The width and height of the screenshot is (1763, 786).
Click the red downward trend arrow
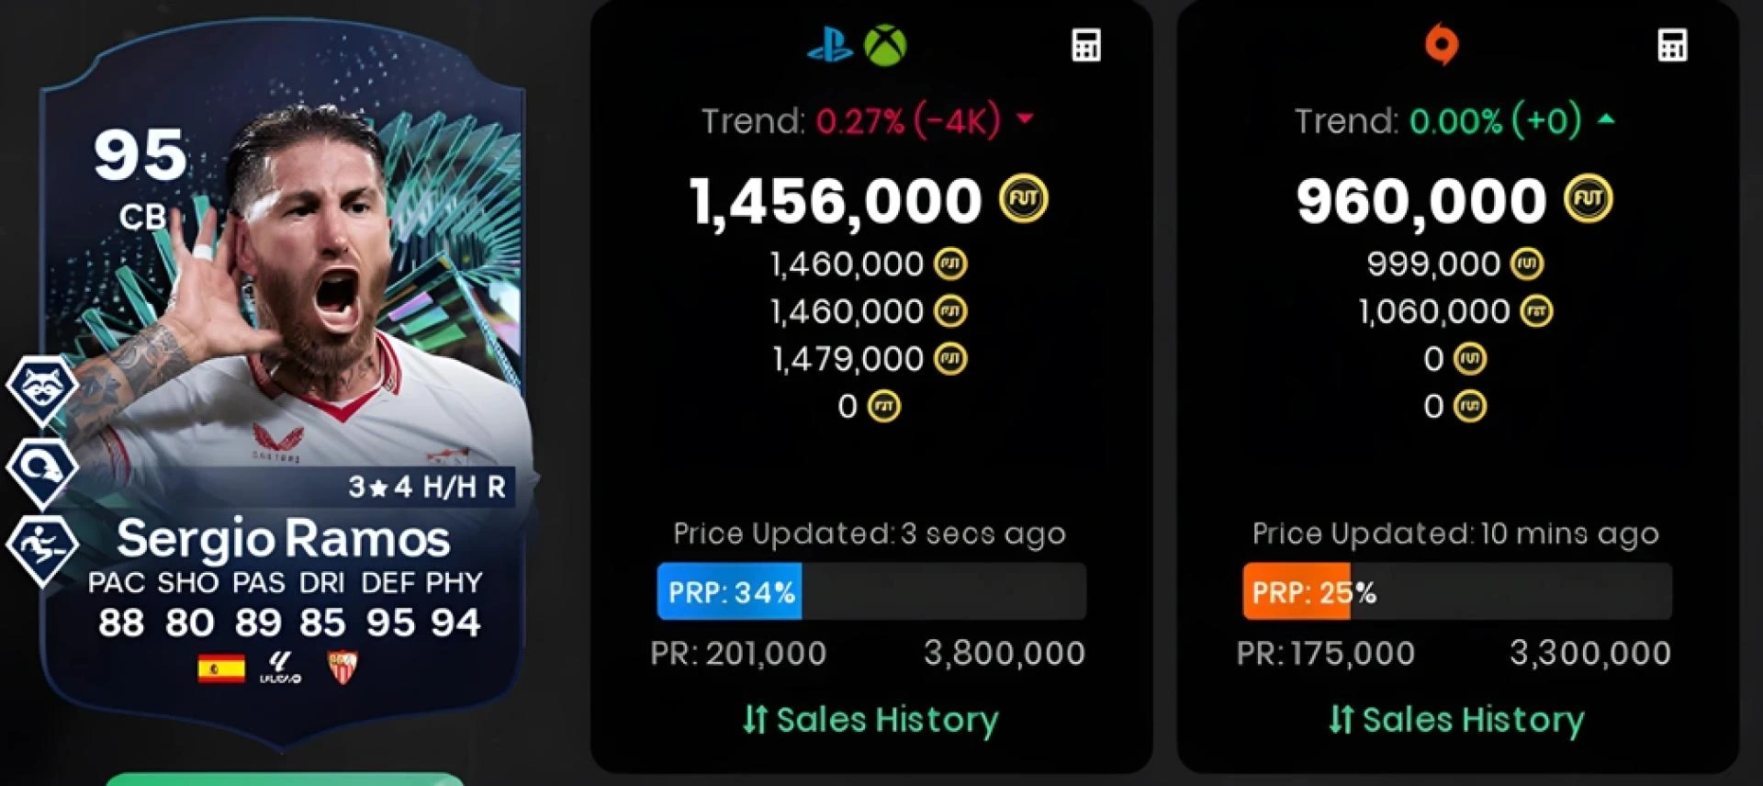pyautogui.click(x=1026, y=119)
